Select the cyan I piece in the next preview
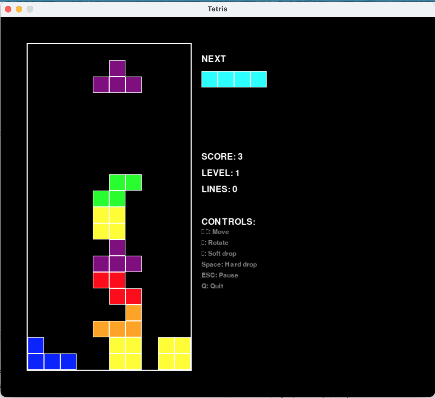435x398 pixels. click(234, 79)
